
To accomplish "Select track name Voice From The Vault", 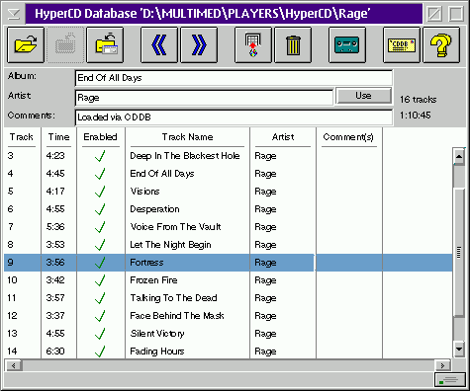I will click(175, 227).
